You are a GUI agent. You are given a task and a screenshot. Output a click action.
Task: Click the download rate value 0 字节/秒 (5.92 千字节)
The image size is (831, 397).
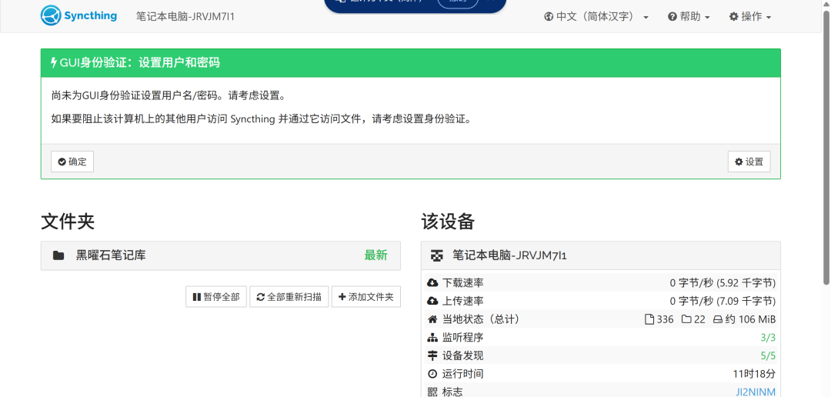click(x=723, y=283)
